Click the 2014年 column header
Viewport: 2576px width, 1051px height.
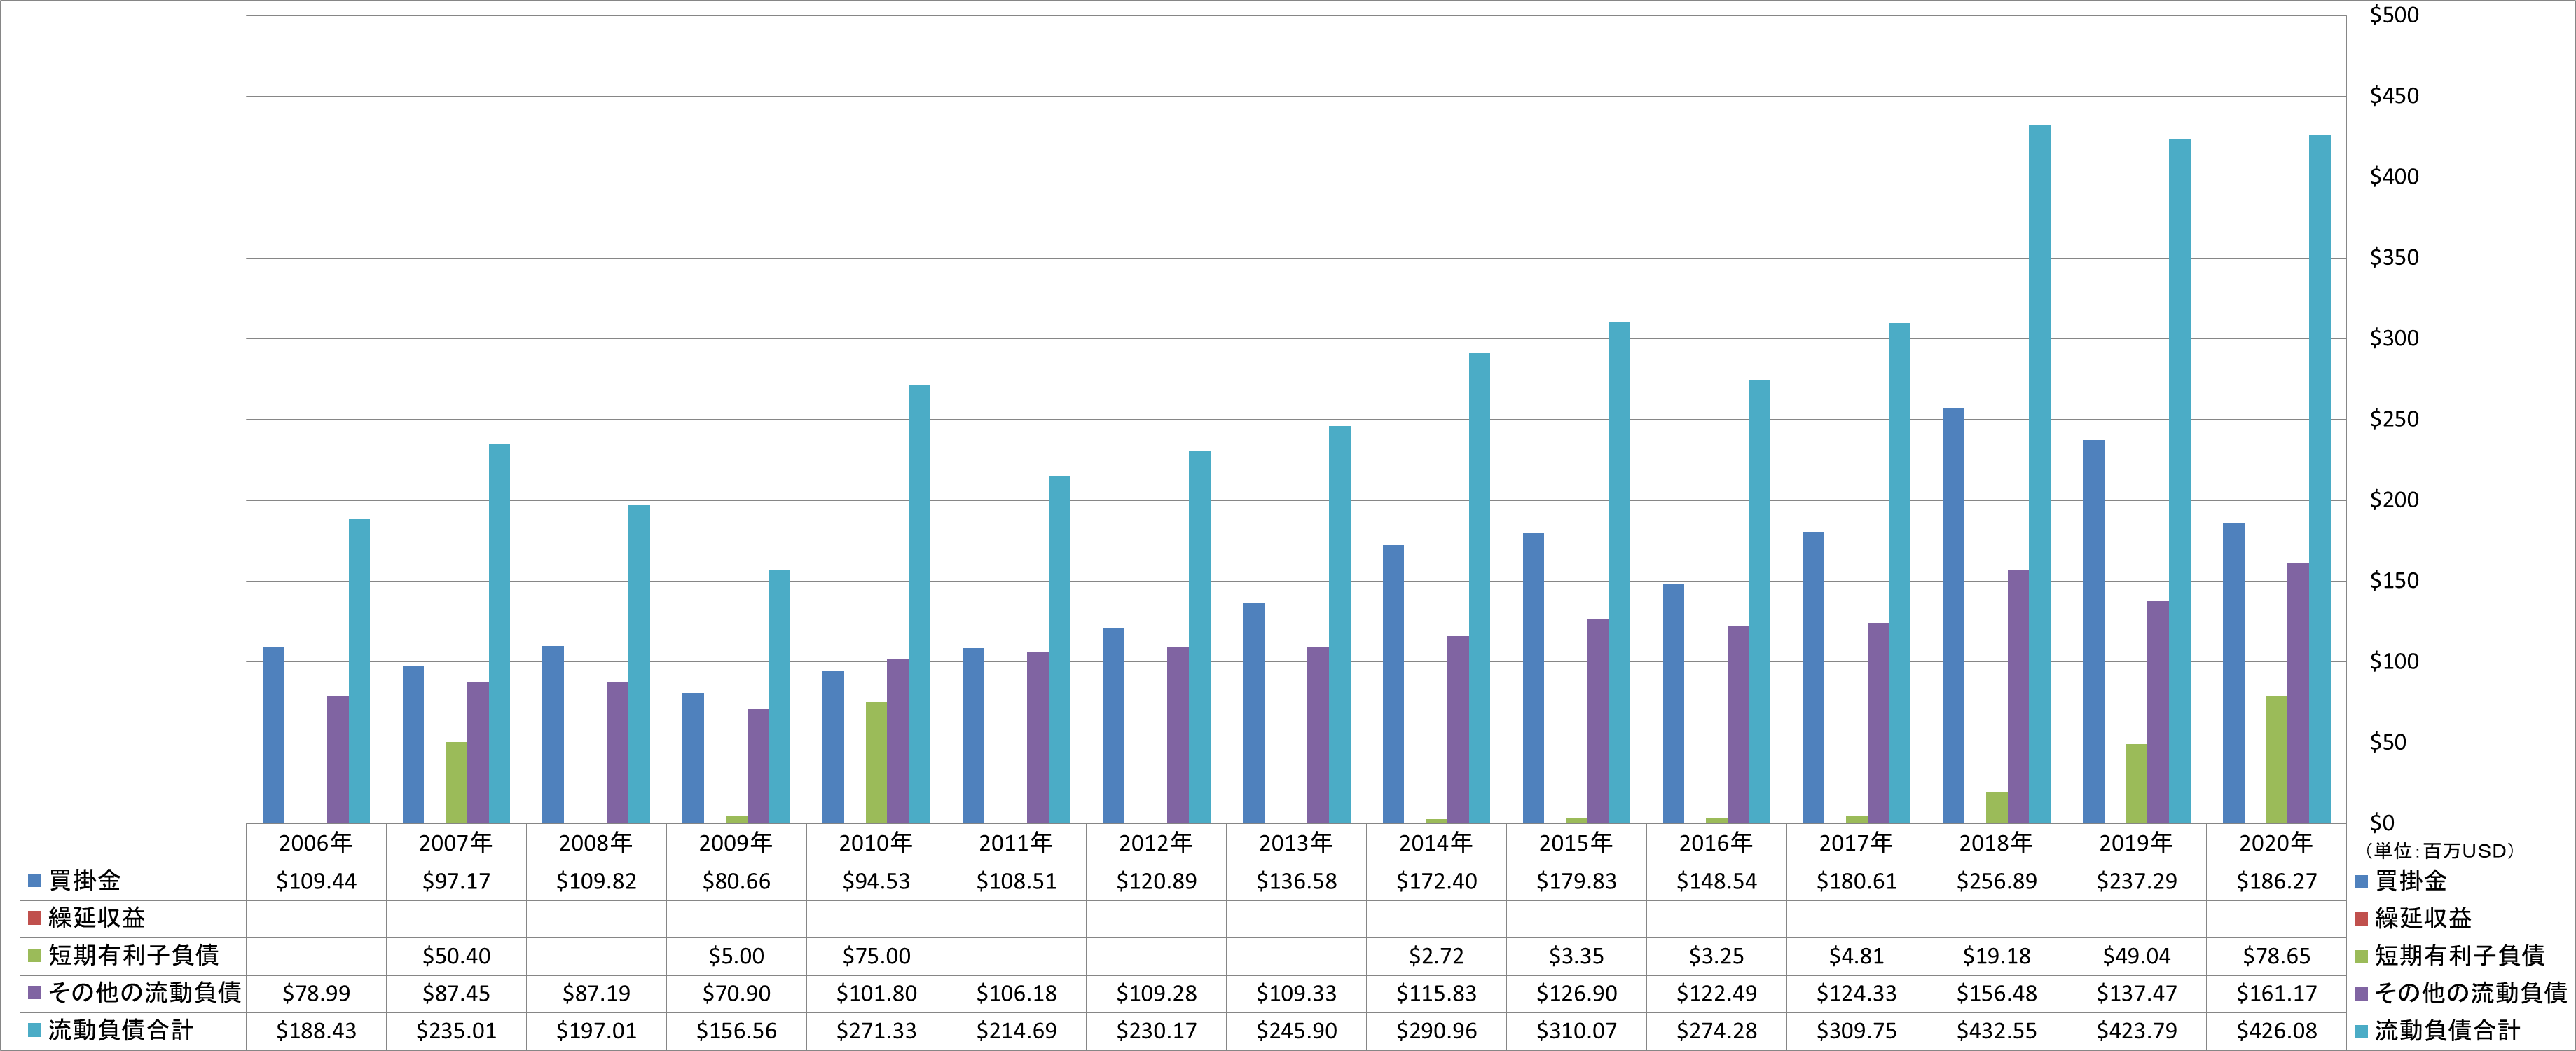pyautogui.click(x=1436, y=843)
